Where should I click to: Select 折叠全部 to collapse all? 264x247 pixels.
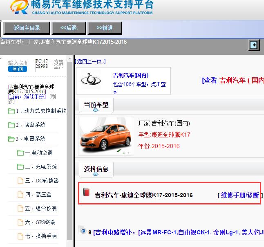[x=58, y=64]
